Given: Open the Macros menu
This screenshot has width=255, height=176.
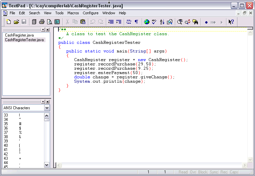Looking at the screenshot, I should pos(73,13).
